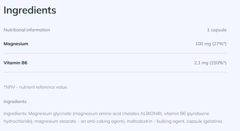Click the 2,1 mg (150%*) value
This screenshot has width=240, height=131.
coord(210,63)
